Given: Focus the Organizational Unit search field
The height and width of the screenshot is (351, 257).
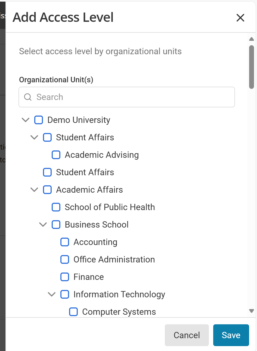Looking at the screenshot, I should [131, 97].
